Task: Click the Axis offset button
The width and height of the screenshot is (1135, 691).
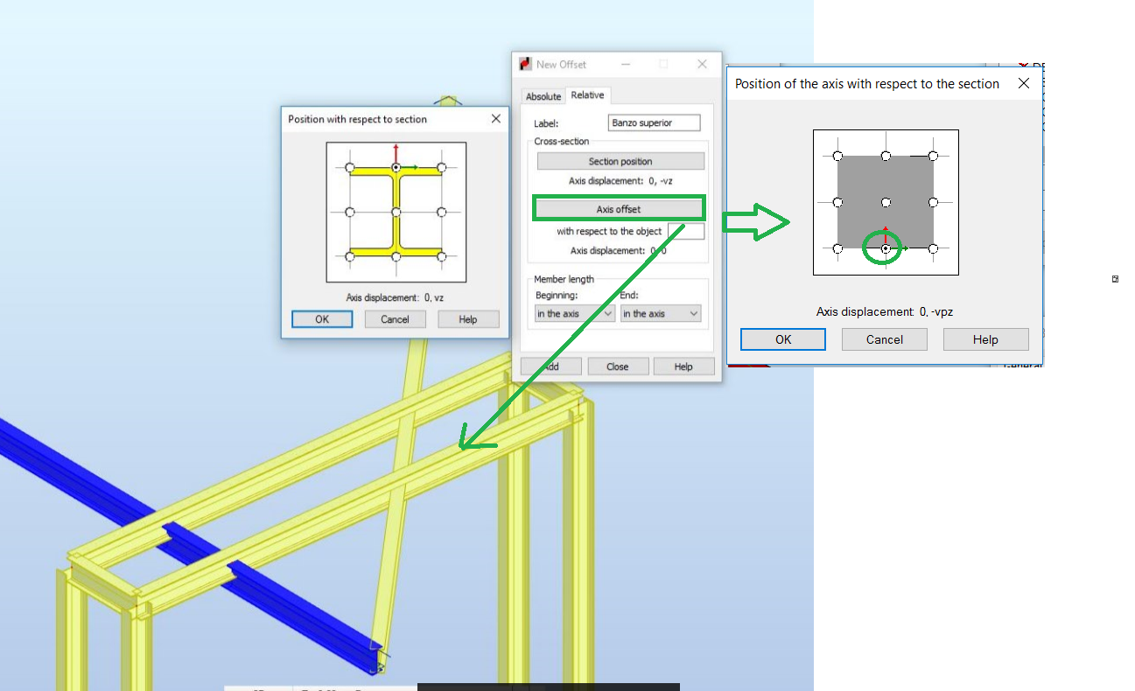Action: [619, 208]
